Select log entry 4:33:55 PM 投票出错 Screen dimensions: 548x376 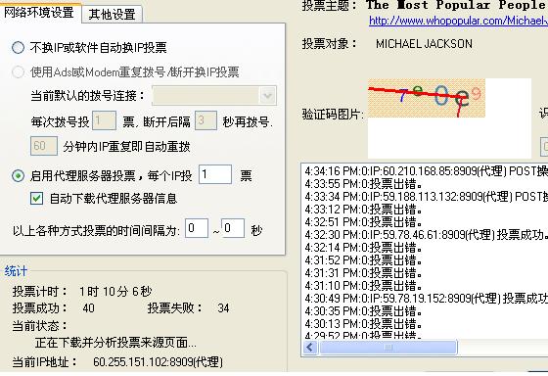point(363,184)
